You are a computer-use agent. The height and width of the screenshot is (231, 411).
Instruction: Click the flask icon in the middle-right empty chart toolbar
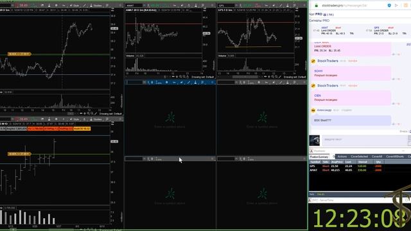tap(288, 82)
